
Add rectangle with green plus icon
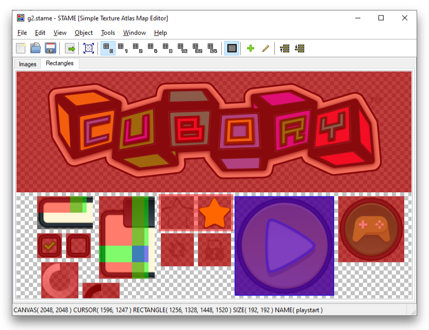[x=251, y=48]
